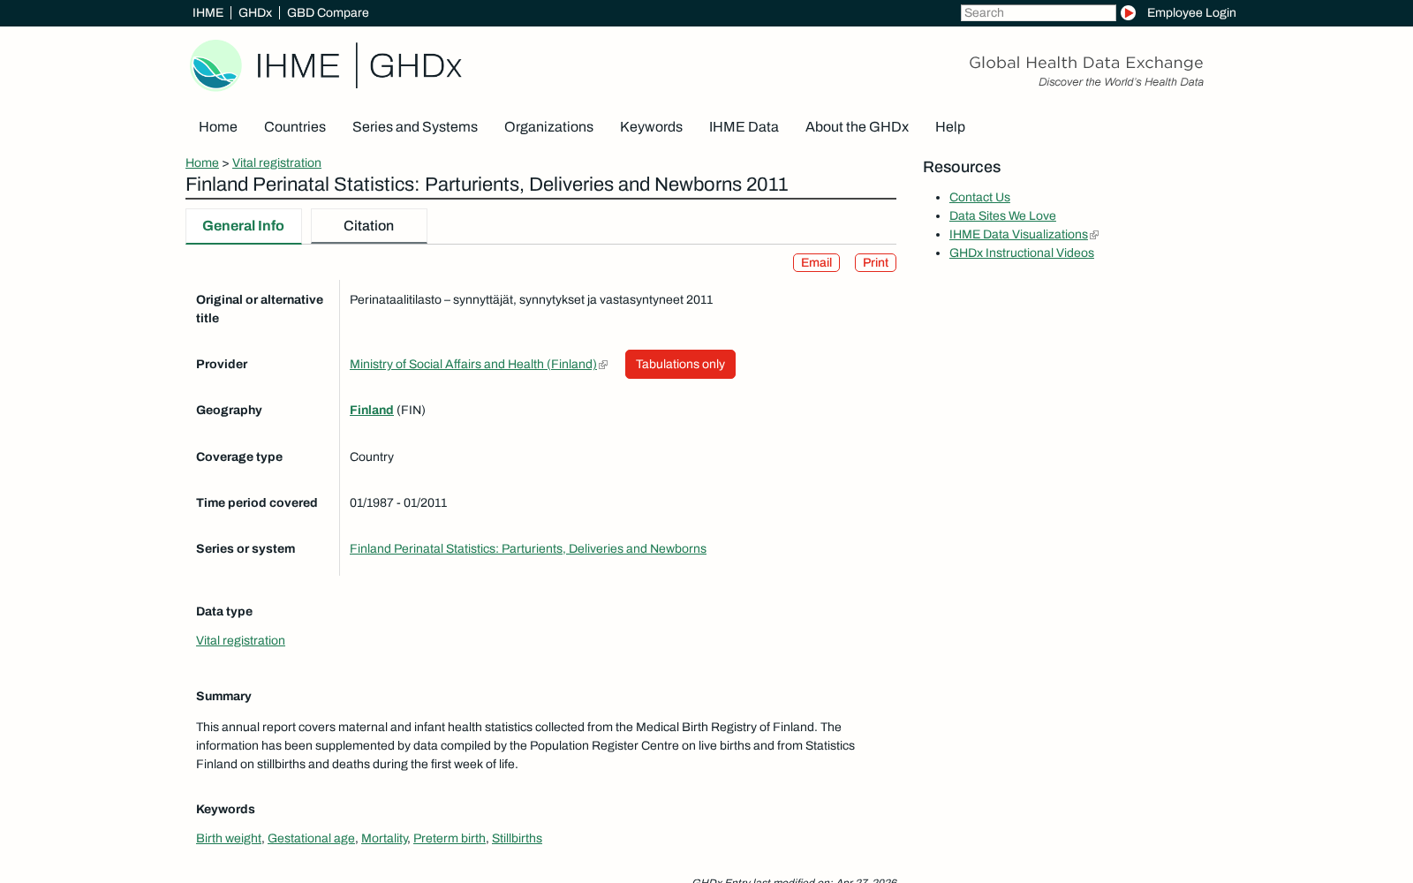Click 'Country' coverage type value
The width and height of the screenshot is (1413, 883).
pyautogui.click(x=372, y=457)
